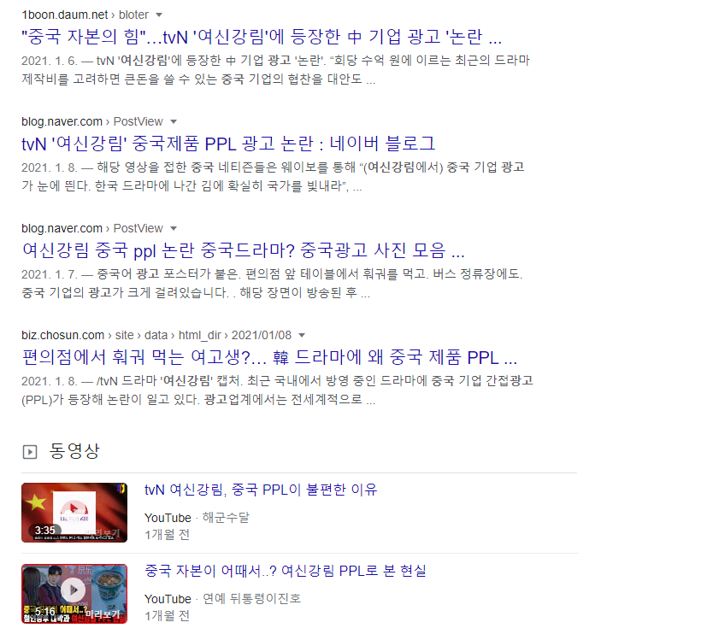
Task: Open video '중국 자본이 어때서..? 여신강림 PPL로 본 현실'
Action: tap(286, 571)
